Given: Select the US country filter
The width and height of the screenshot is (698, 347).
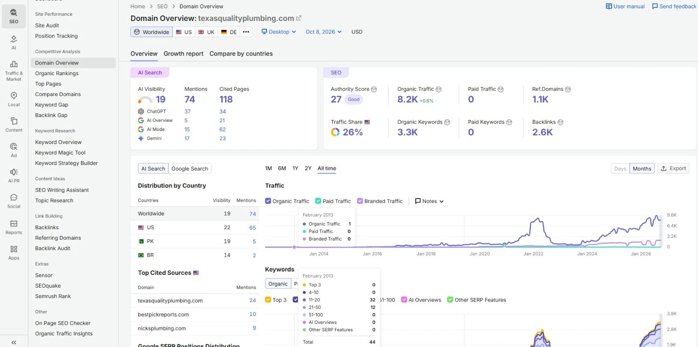Looking at the screenshot, I should [x=184, y=32].
